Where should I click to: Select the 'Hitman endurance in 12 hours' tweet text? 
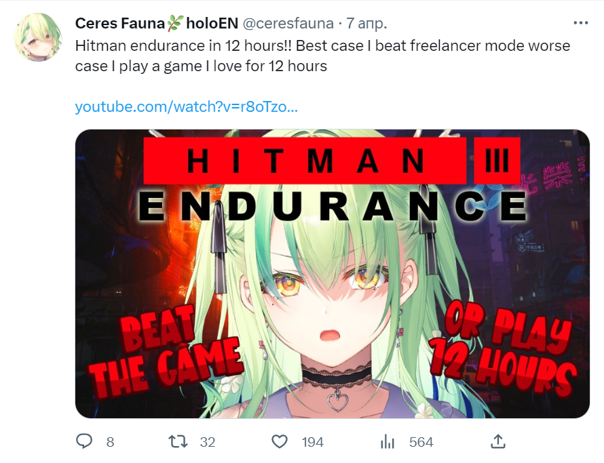pyautogui.click(x=322, y=56)
